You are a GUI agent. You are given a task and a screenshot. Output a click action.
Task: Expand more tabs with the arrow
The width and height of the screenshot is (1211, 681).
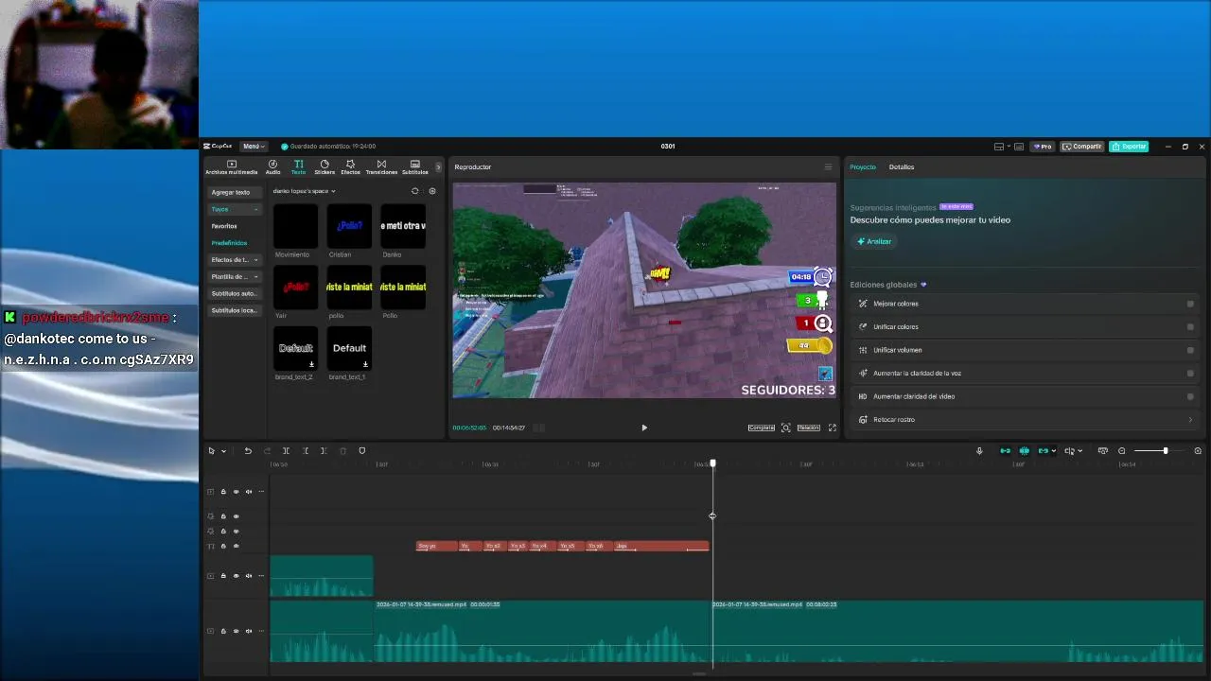[x=438, y=167]
